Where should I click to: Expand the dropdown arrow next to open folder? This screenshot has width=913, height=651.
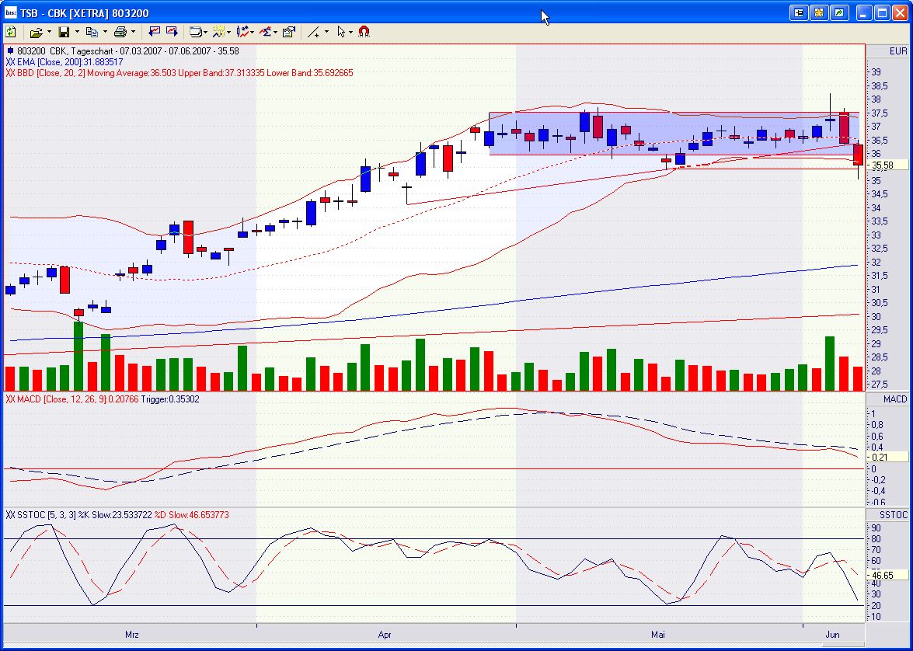coord(49,32)
